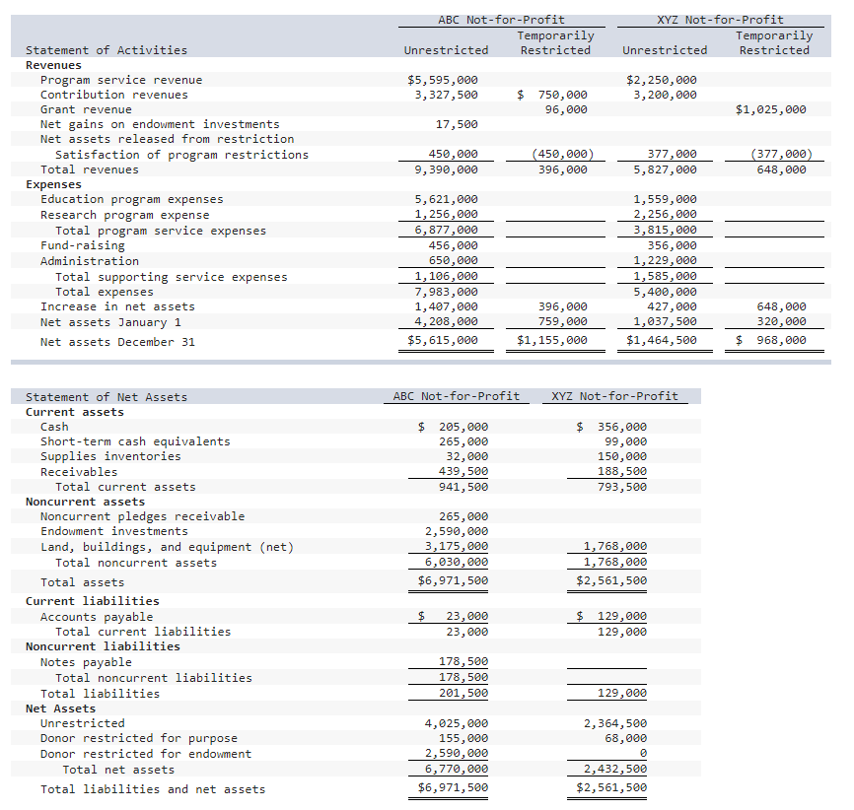Screen dimensions: 854x810
Task: Select the 'Administration' row label
Action: coord(90,261)
